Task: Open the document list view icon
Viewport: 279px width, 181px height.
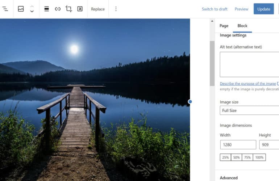Action: tap(5, 9)
